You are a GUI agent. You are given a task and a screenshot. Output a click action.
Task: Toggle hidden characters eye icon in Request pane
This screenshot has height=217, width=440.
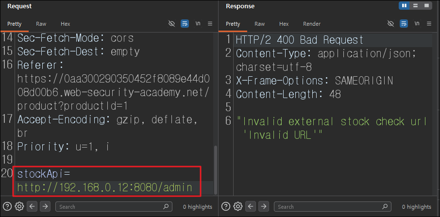[171, 24]
